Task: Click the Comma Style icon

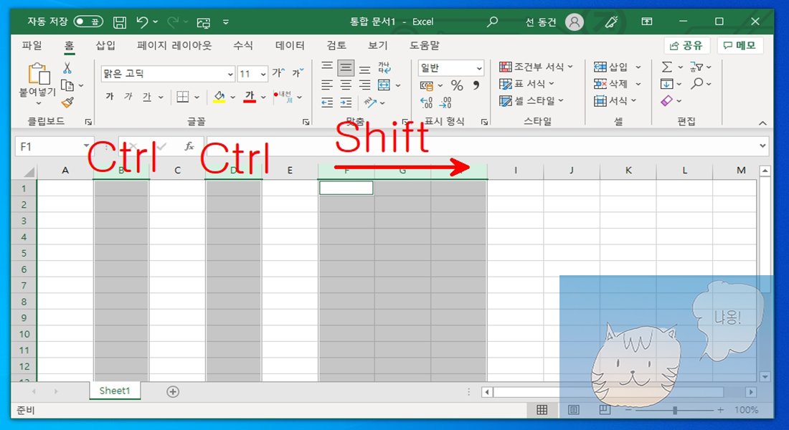Action: coord(476,85)
